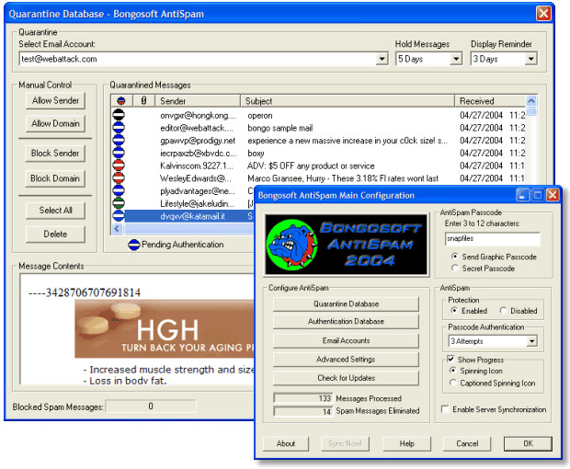Minimize the Main Configuration window

[522, 195]
